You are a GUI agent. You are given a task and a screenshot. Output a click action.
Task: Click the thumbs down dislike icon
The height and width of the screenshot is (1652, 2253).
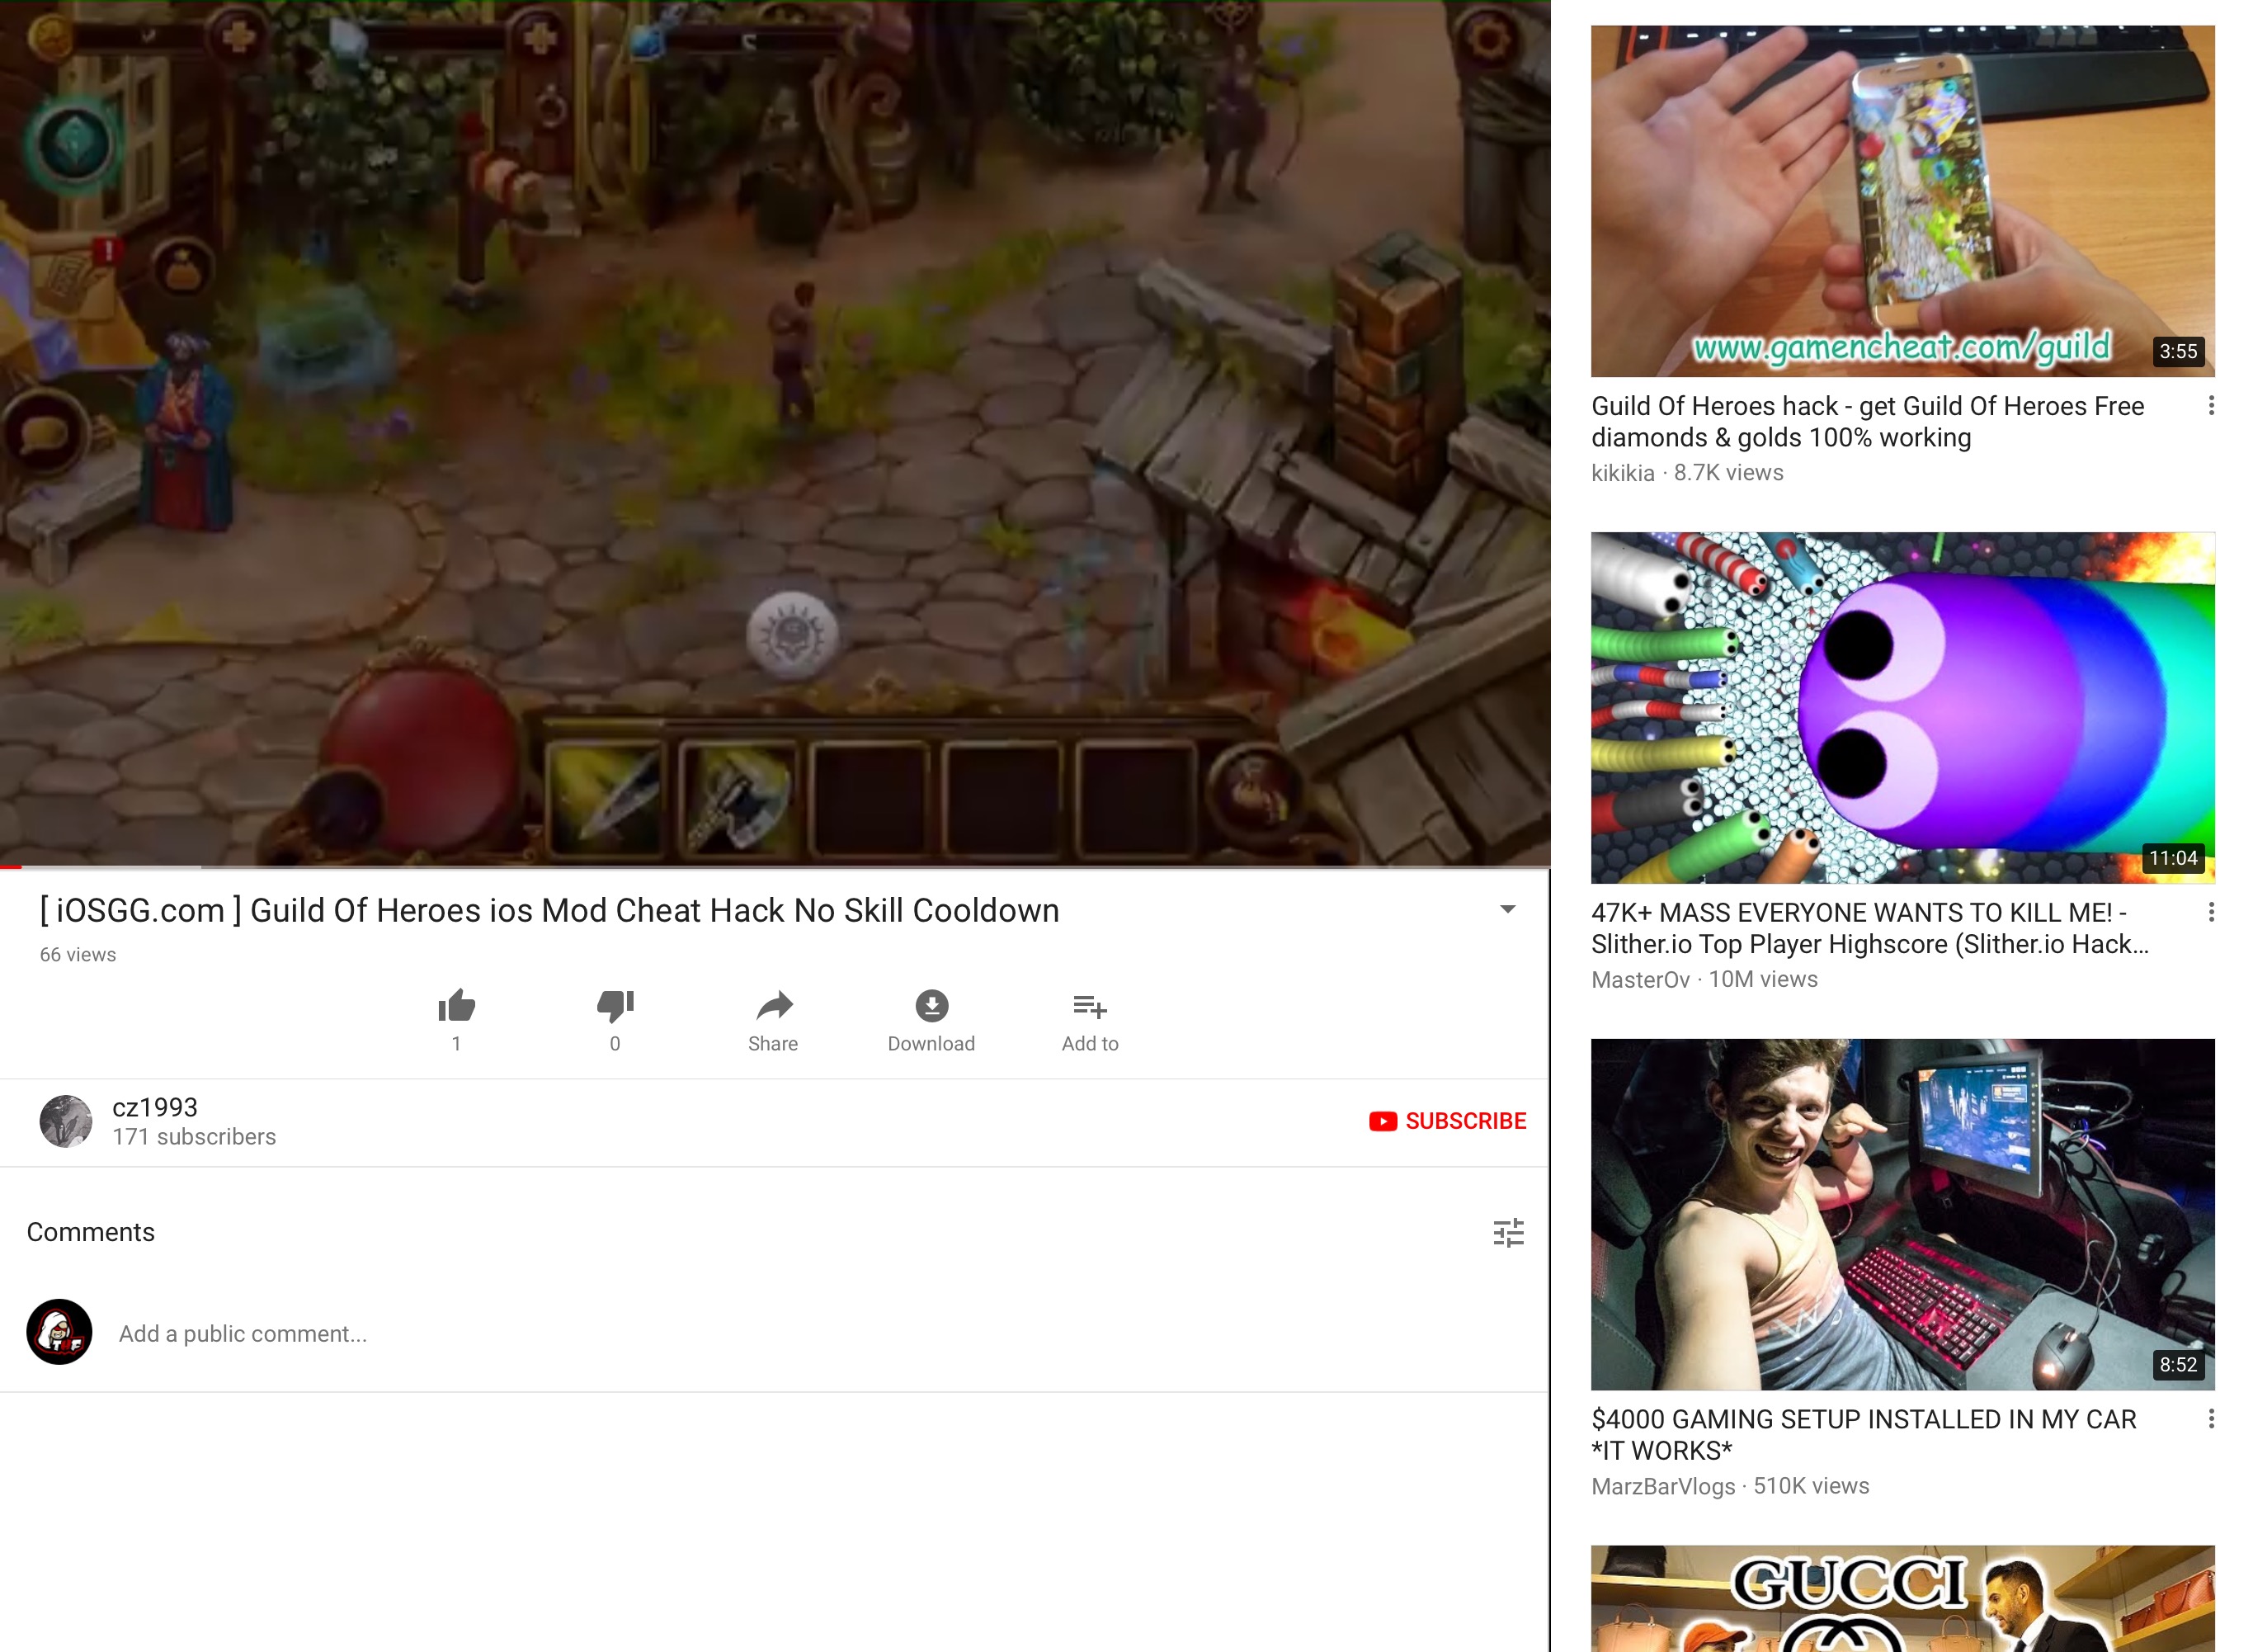(615, 1006)
